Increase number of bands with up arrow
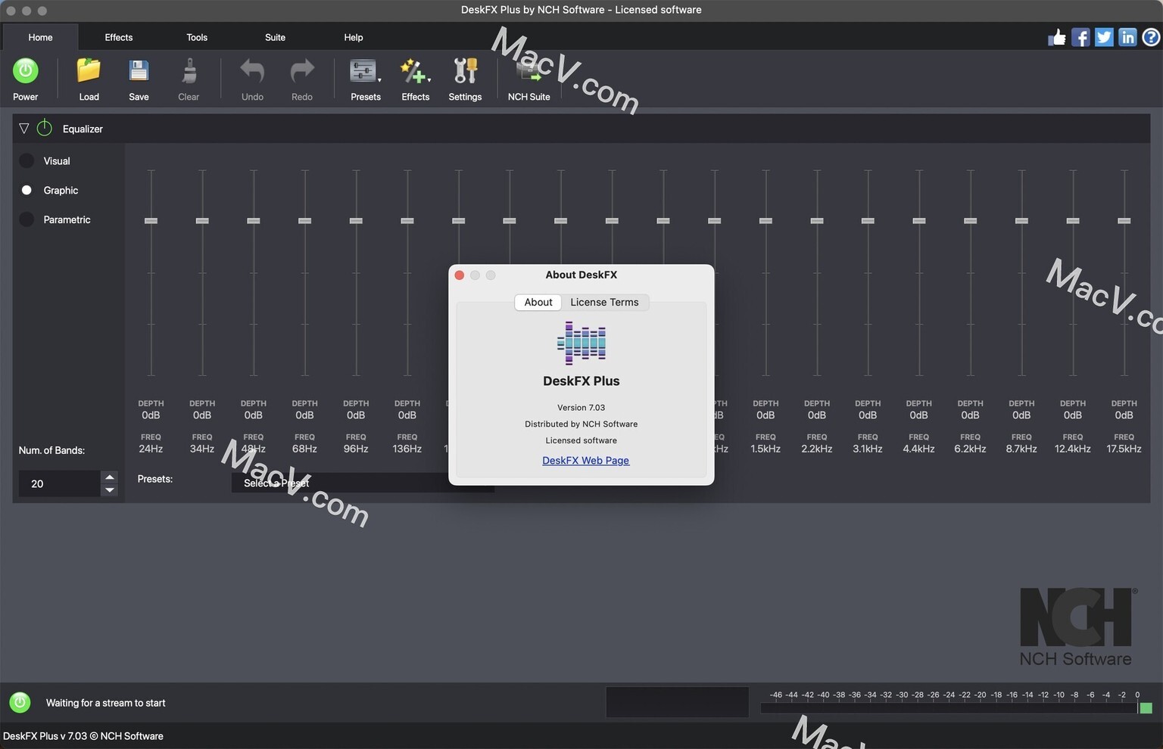 110,477
